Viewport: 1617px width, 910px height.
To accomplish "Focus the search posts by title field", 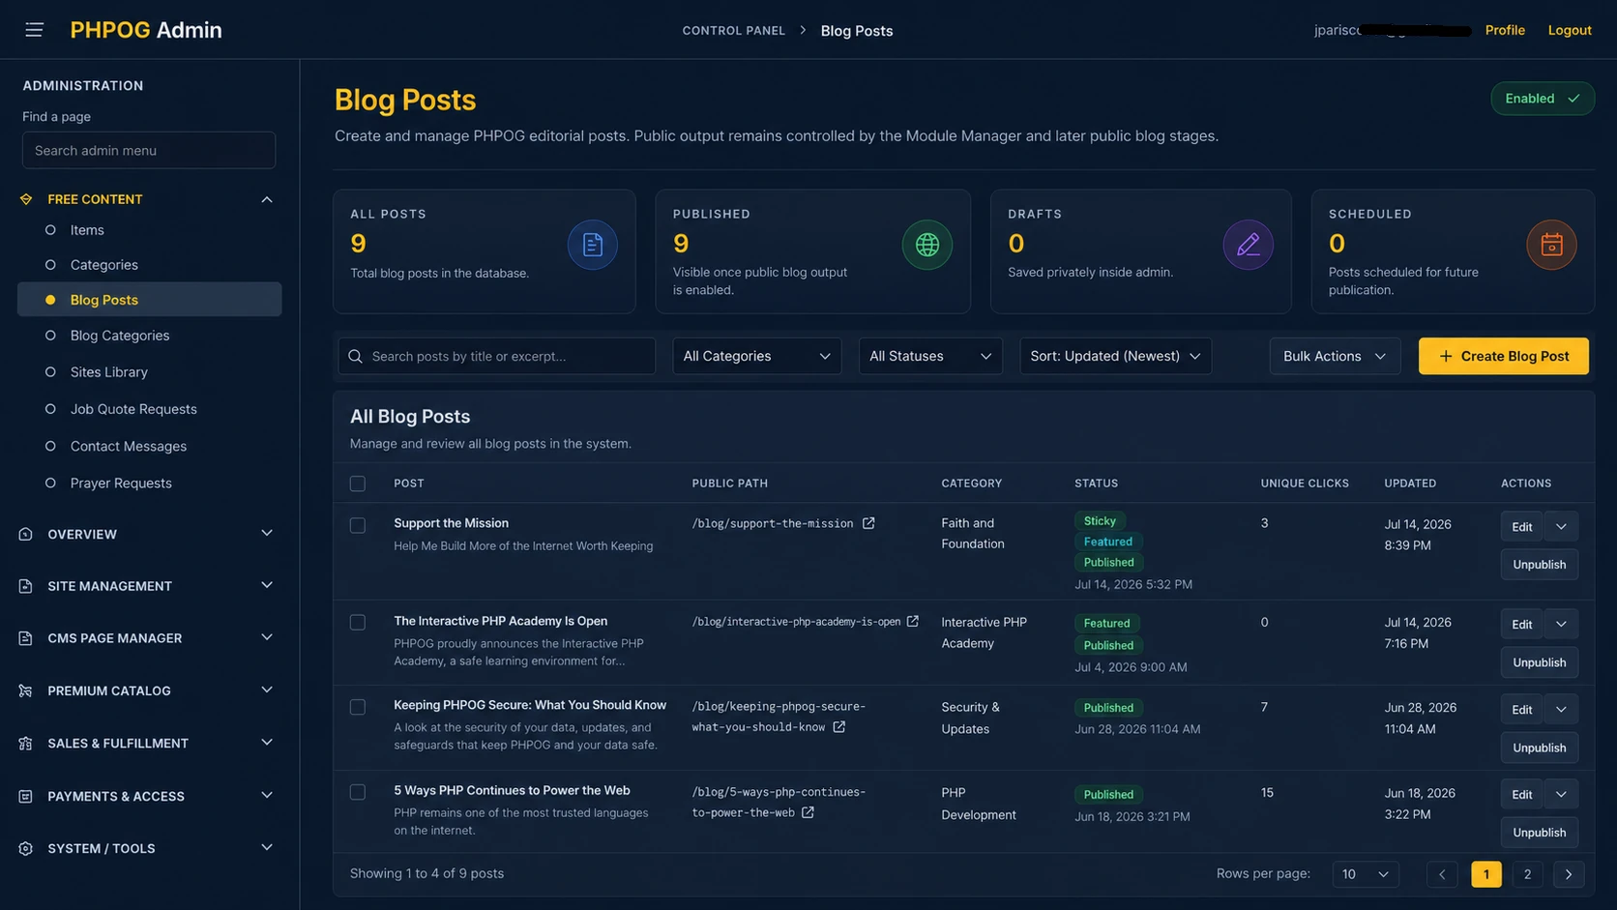I will point(497,356).
